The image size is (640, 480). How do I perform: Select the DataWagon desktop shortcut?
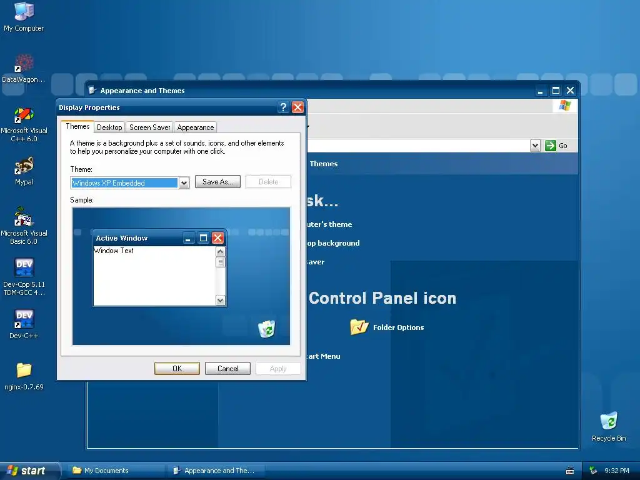pos(24,68)
